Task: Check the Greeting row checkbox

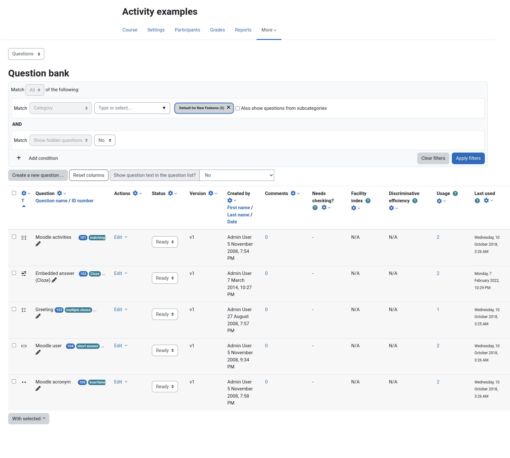Action: [14, 309]
